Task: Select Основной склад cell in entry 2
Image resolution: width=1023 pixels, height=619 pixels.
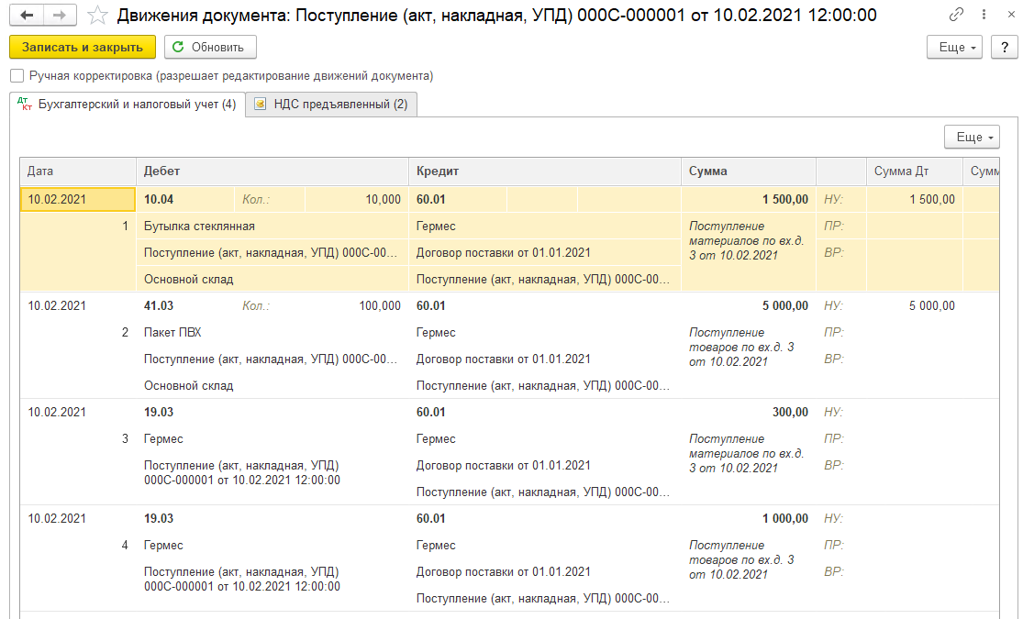Action: tap(272, 386)
